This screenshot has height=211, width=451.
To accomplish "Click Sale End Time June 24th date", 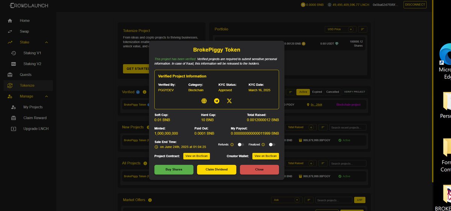I will pos(183,147).
